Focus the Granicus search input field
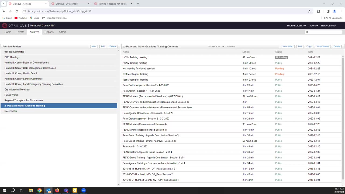The height and width of the screenshot is (194, 345). click(x=326, y=32)
